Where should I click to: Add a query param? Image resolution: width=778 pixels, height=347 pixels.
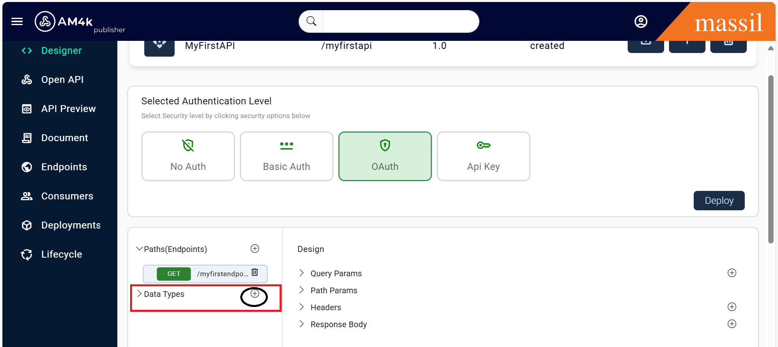pos(732,273)
